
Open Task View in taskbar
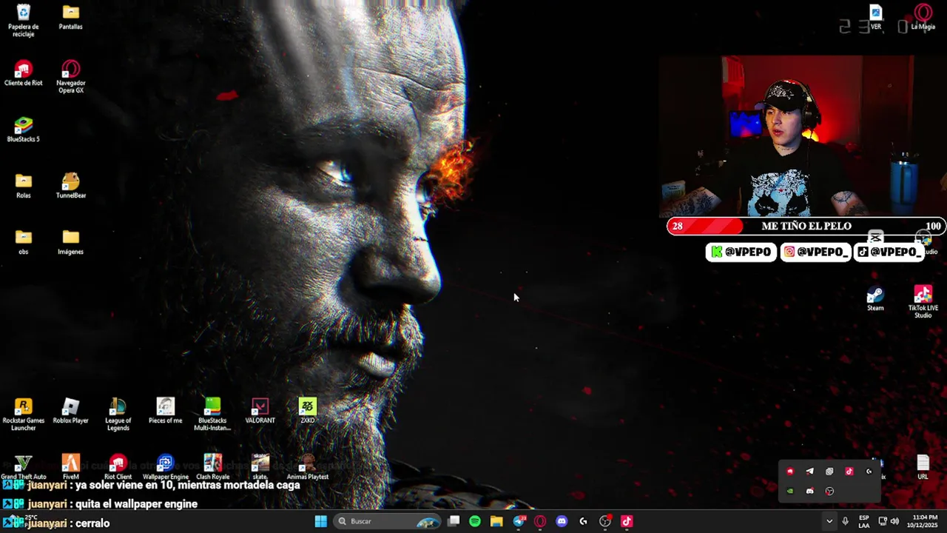point(454,521)
